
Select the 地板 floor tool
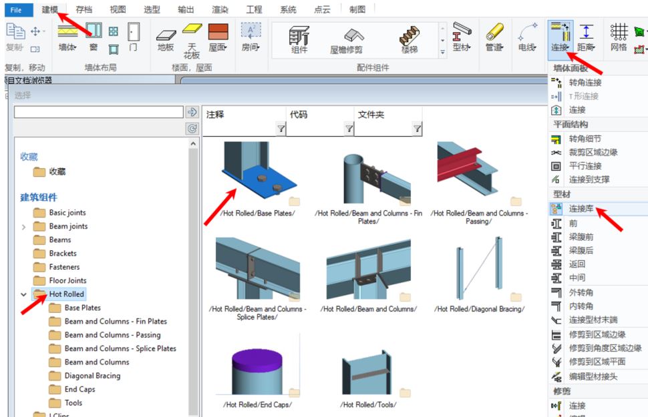[166, 41]
